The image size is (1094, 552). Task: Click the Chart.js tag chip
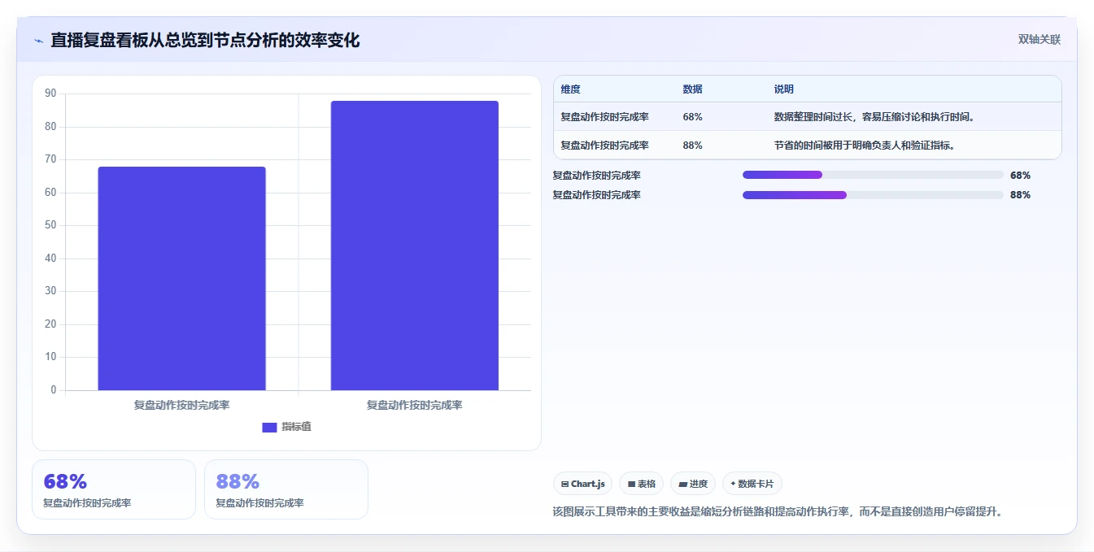coord(583,484)
